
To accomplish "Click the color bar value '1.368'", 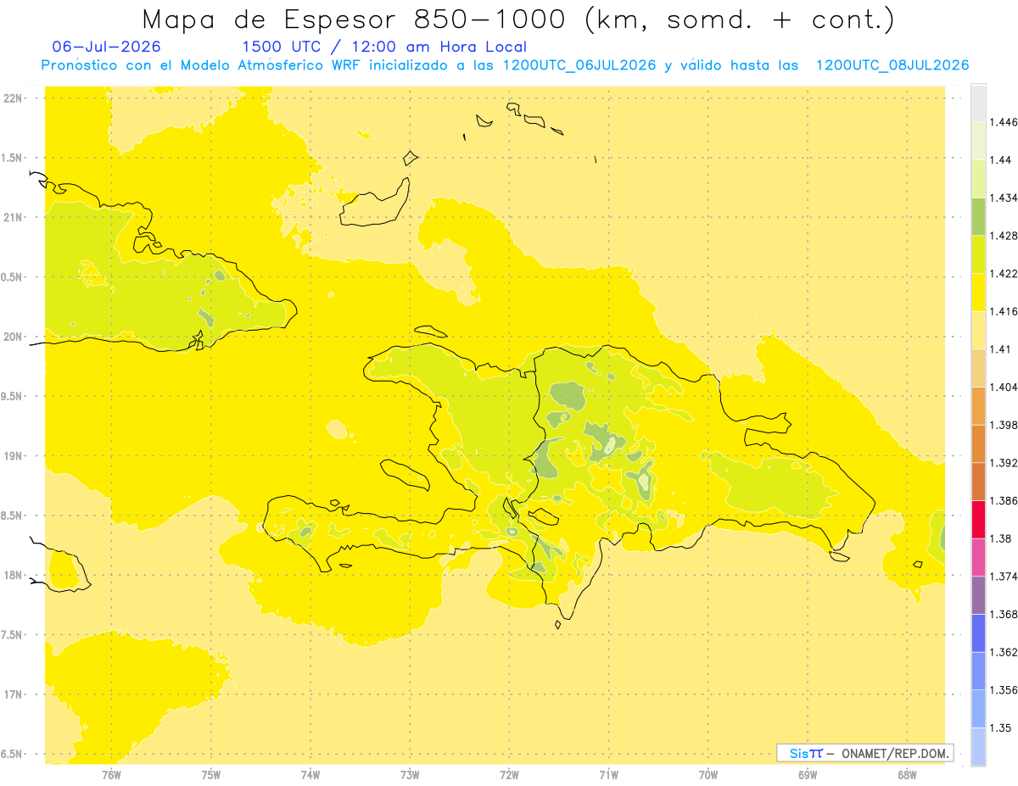I will tap(1004, 615).
